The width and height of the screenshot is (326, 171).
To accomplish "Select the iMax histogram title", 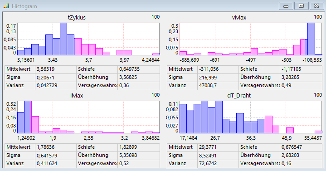I will coord(77,96).
